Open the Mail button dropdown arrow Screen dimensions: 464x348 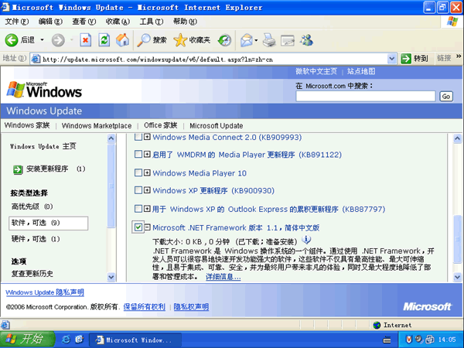coord(256,40)
